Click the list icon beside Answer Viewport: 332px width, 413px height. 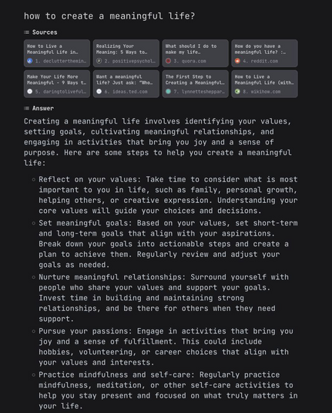point(26,108)
